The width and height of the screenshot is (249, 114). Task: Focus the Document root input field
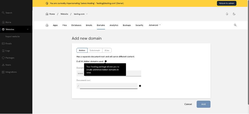(x=109, y=86)
